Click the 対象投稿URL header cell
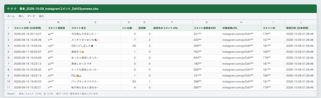The height and width of the screenshot is (98, 321). tap(241, 28)
